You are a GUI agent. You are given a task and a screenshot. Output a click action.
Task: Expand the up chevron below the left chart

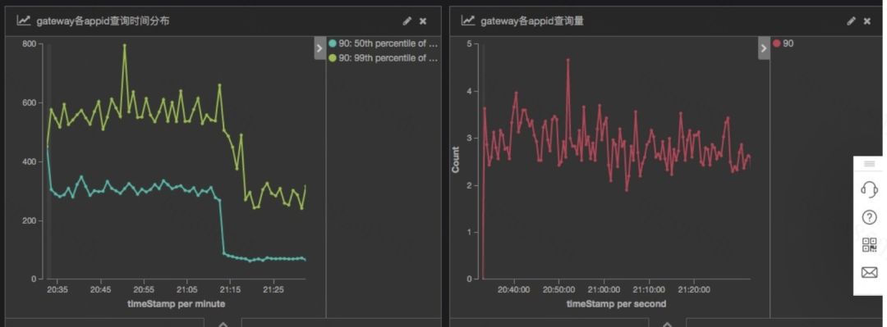tap(223, 324)
